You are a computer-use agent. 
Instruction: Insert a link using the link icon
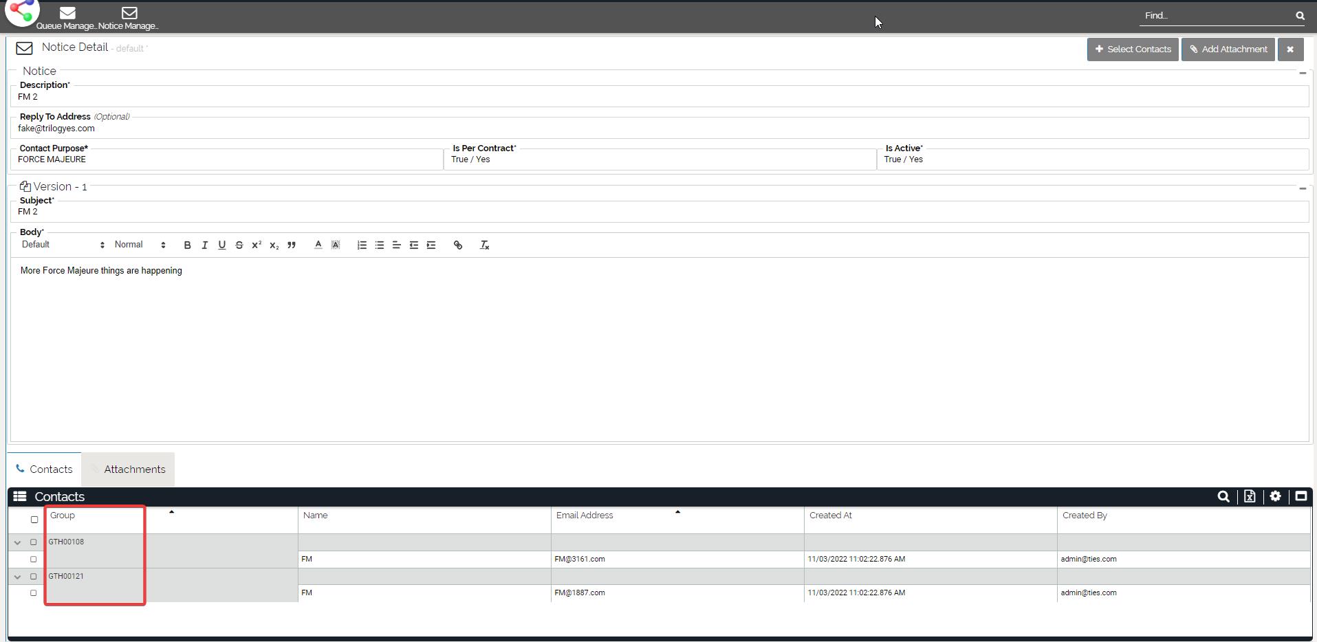click(x=458, y=245)
